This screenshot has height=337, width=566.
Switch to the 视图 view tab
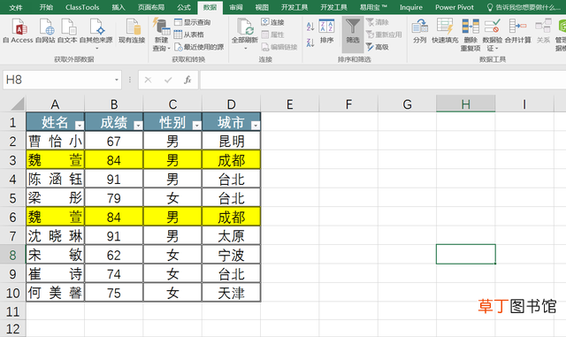(262, 7)
